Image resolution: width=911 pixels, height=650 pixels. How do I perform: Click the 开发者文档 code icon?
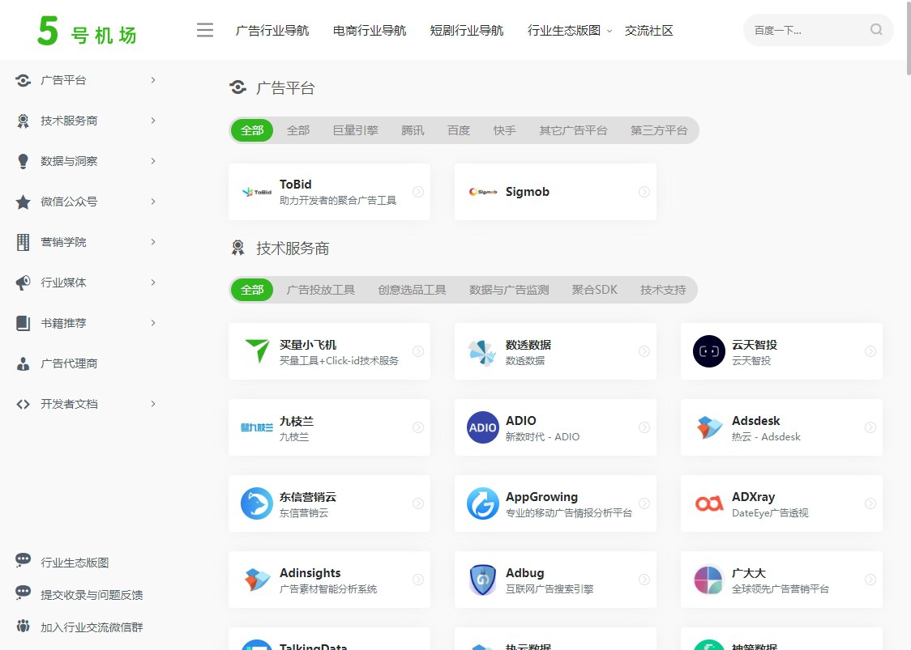pyautogui.click(x=24, y=404)
